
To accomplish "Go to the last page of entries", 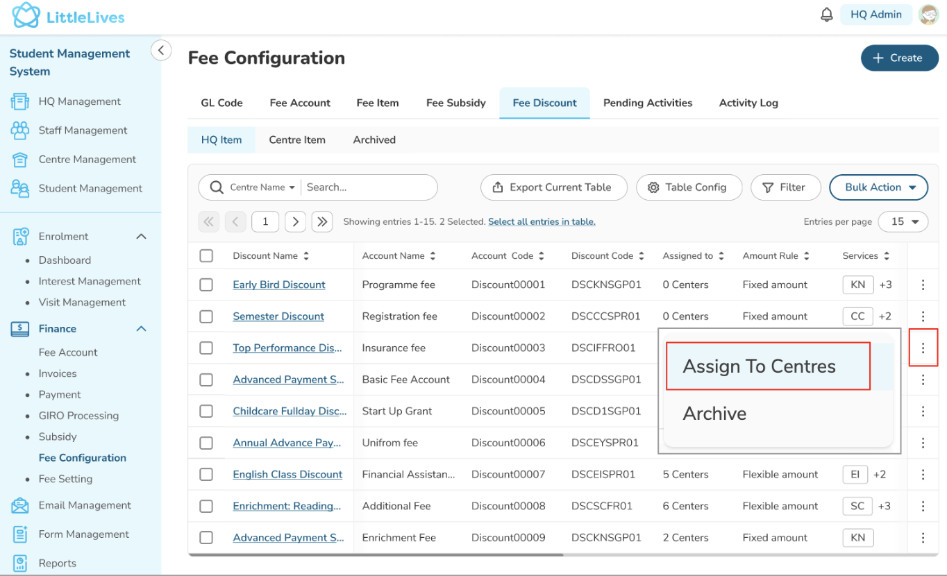I will click(x=322, y=221).
